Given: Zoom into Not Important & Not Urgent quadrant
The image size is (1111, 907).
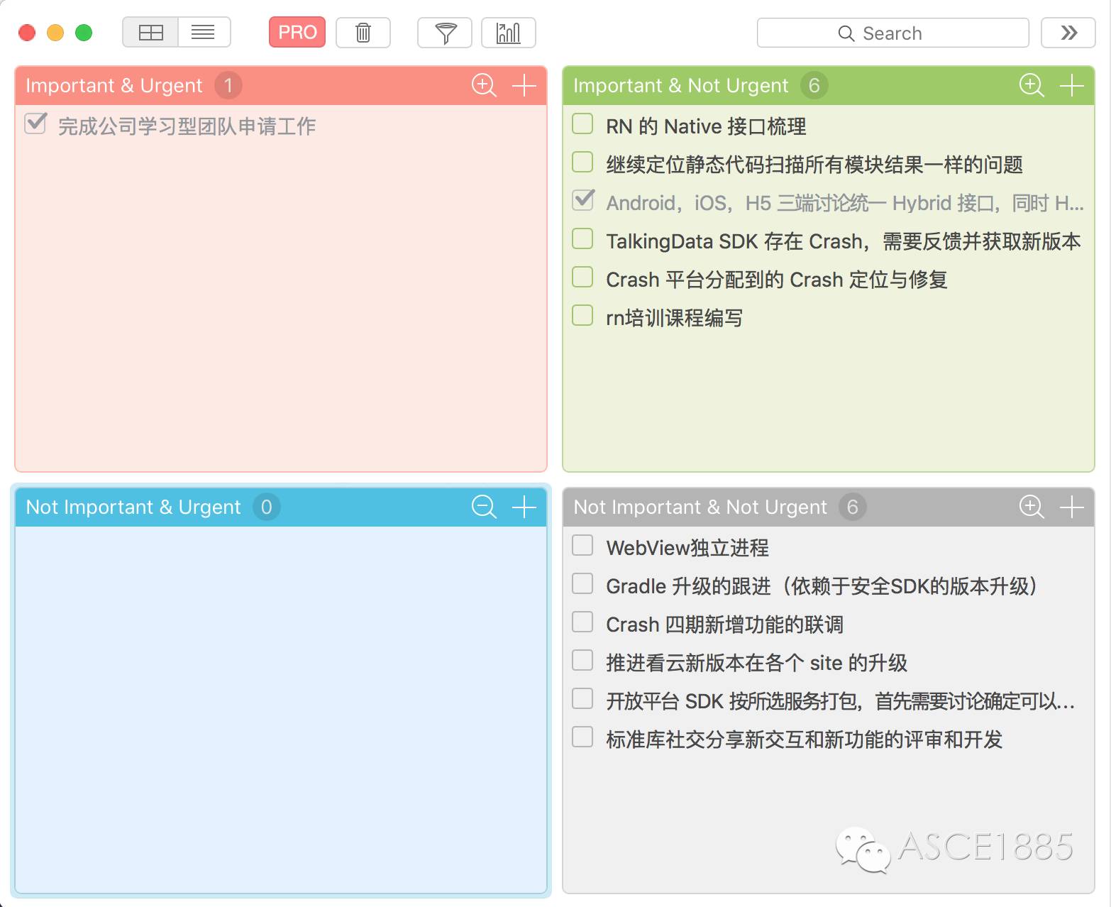Looking at the screenshot, I should coord(1032,507).
